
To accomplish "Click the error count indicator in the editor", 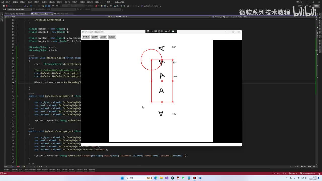I will coord(19,166).
